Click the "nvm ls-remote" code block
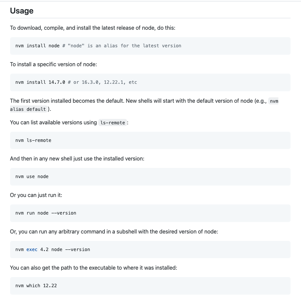 33,140
